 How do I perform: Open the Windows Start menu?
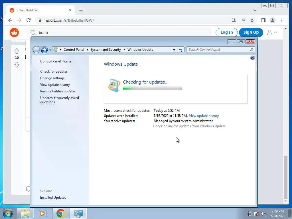[x=7, y=213]
